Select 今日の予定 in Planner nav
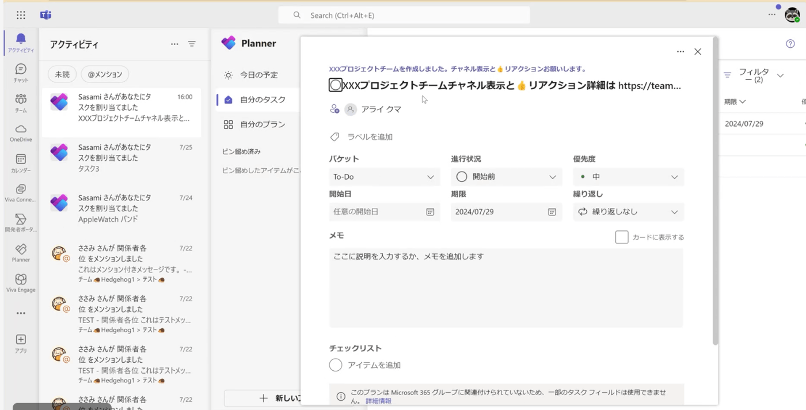The image size is (806, 410). point(258,75)
